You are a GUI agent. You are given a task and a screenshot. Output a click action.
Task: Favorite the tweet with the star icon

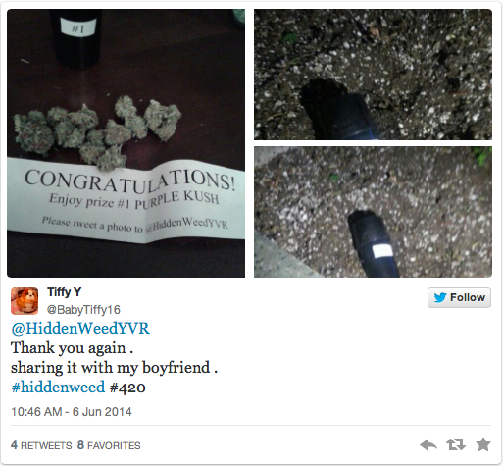coord(483,444)
